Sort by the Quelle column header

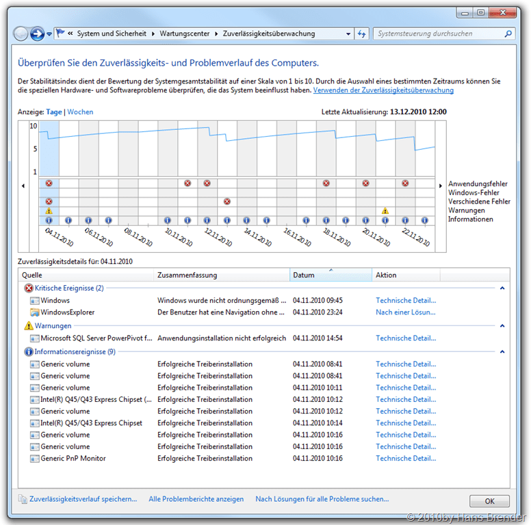pyautogui.click(x=86, y=275)
